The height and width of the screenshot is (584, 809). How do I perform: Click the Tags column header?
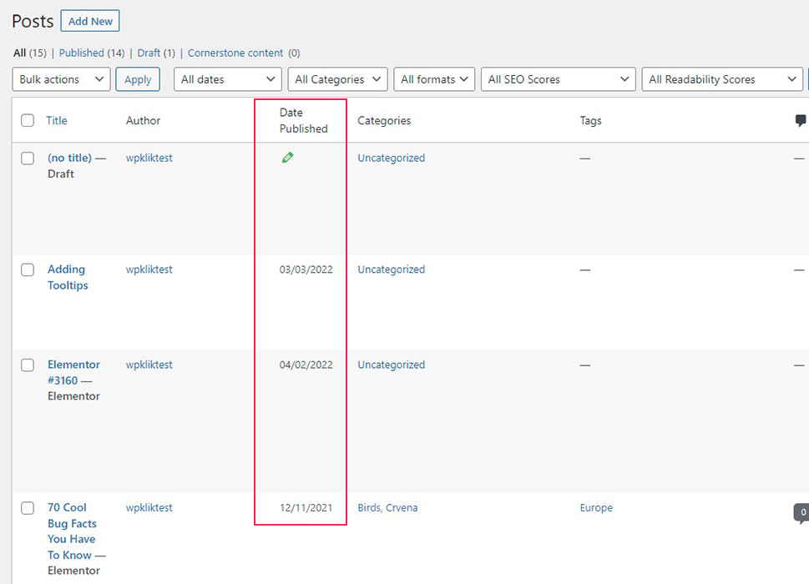(x=591, y=121)
